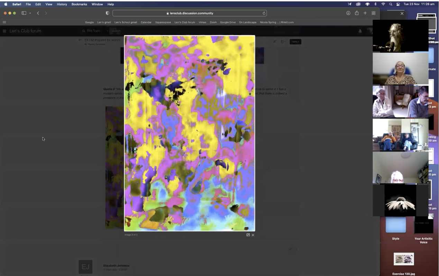Click the Len's Club forum title
This screenshot has width=439, height=276.
25,31
